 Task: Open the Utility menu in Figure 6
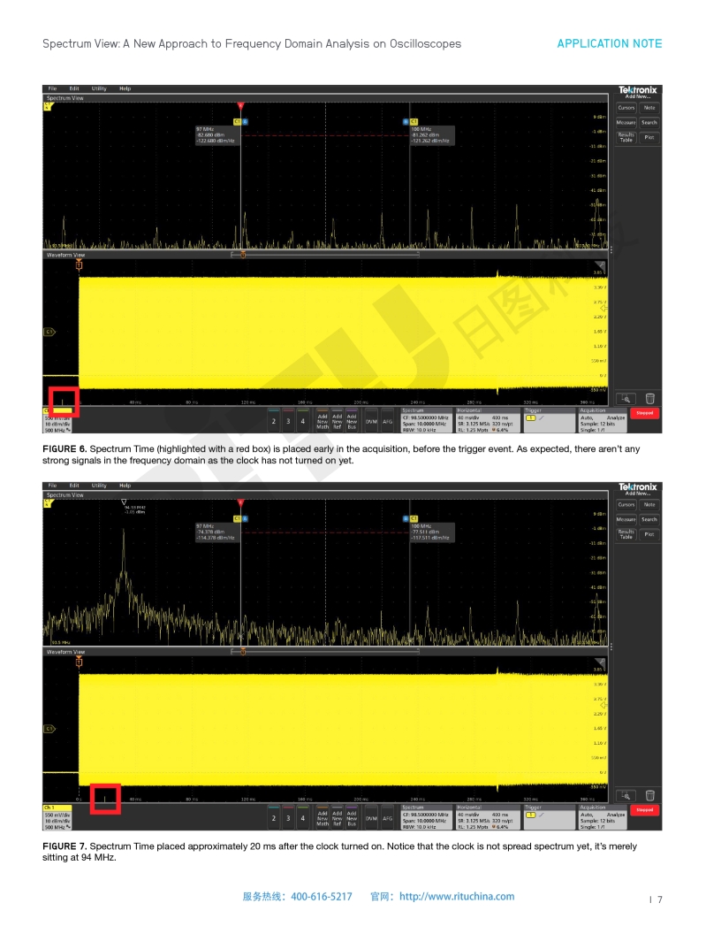coord(99,88)
